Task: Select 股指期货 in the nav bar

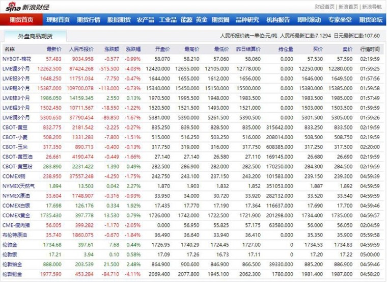Action: [x=119, y=20]
